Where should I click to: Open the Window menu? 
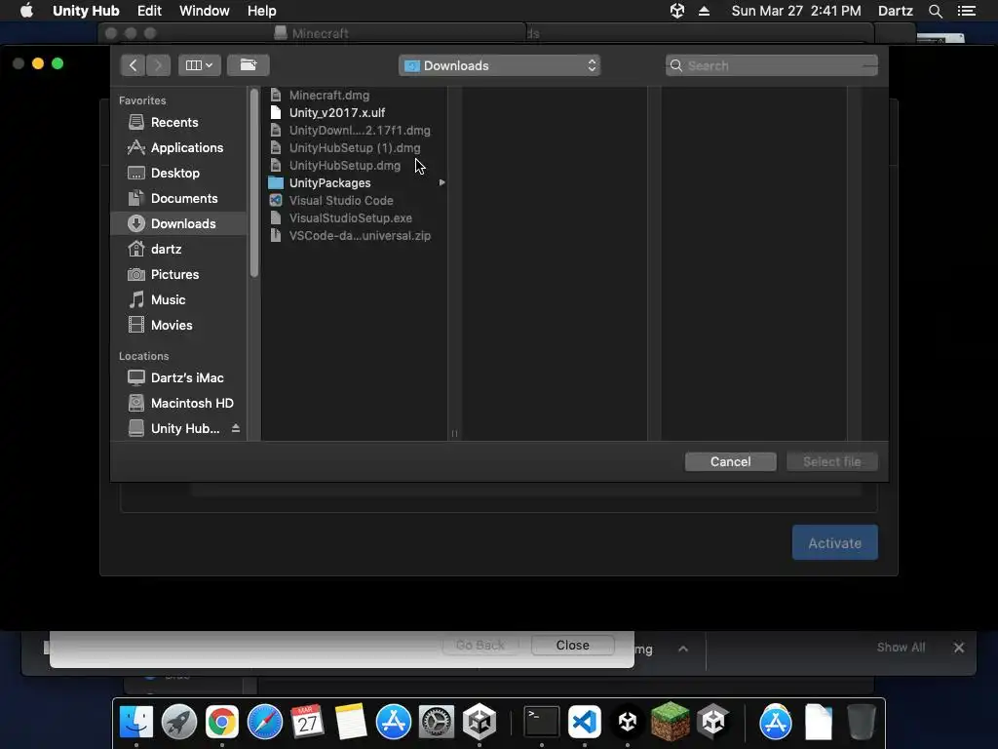click(x=205, y=11)
